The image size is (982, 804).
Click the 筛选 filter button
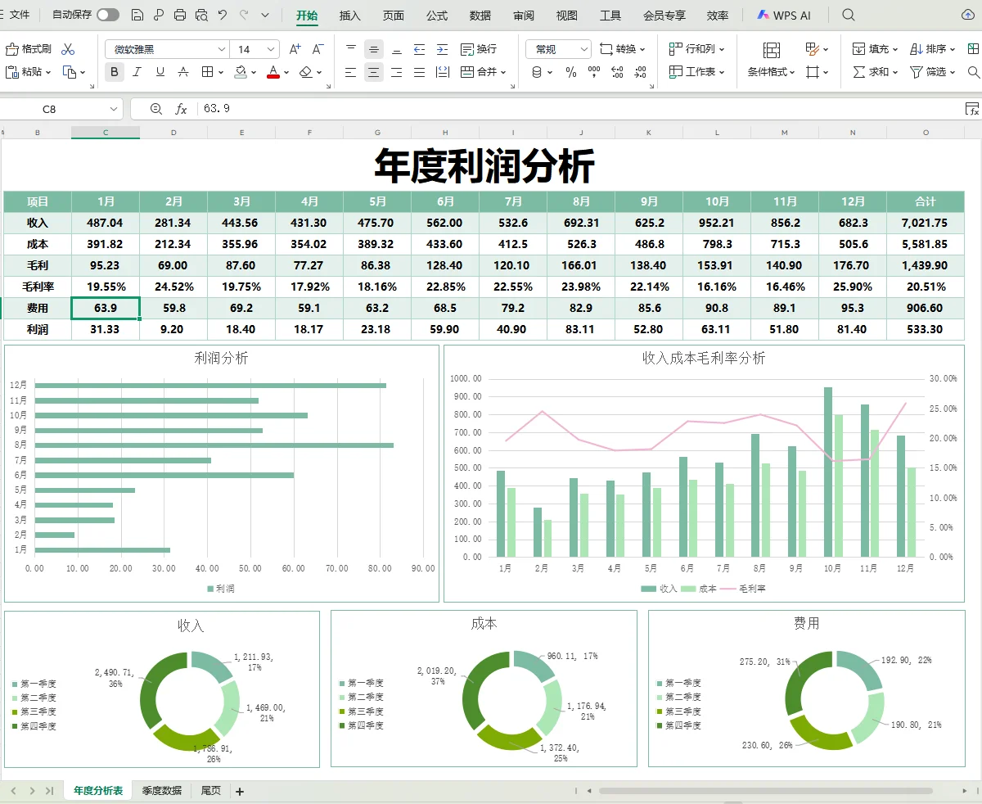pyautogui.click(x=933, y=72)
